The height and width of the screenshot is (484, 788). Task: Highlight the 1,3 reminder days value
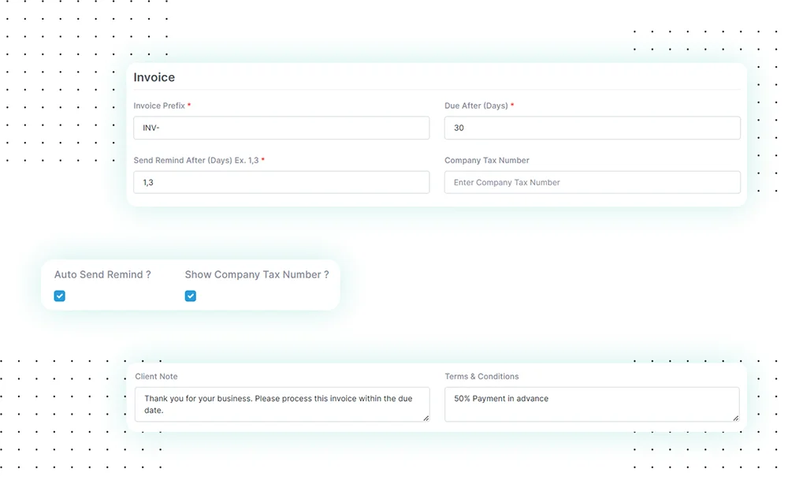(x=148, y=182)
